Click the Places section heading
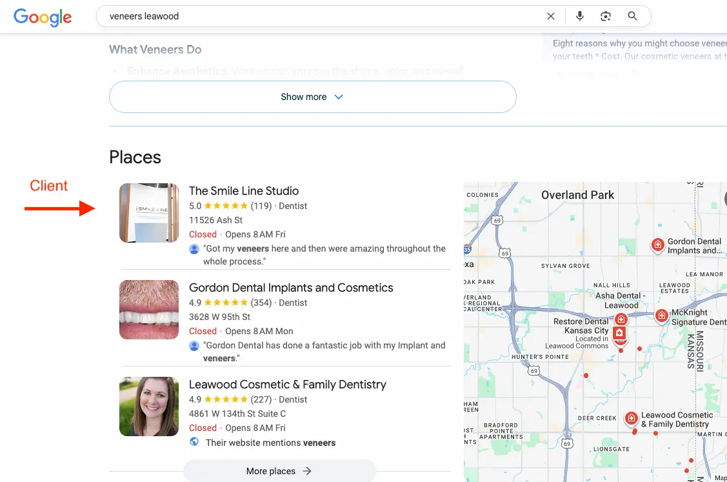This screenshot has height=482, width=727. [x=135, y=157]
